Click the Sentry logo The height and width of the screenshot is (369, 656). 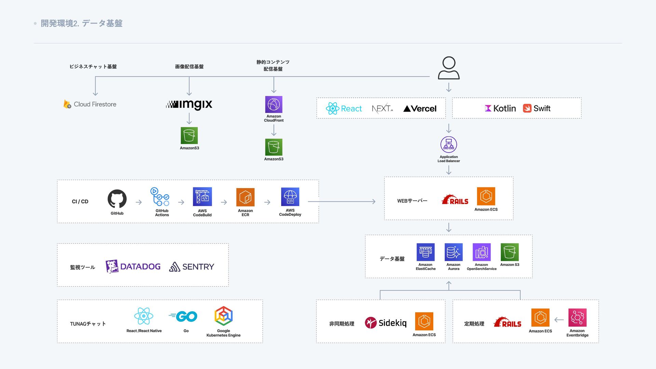click(192, 267)
